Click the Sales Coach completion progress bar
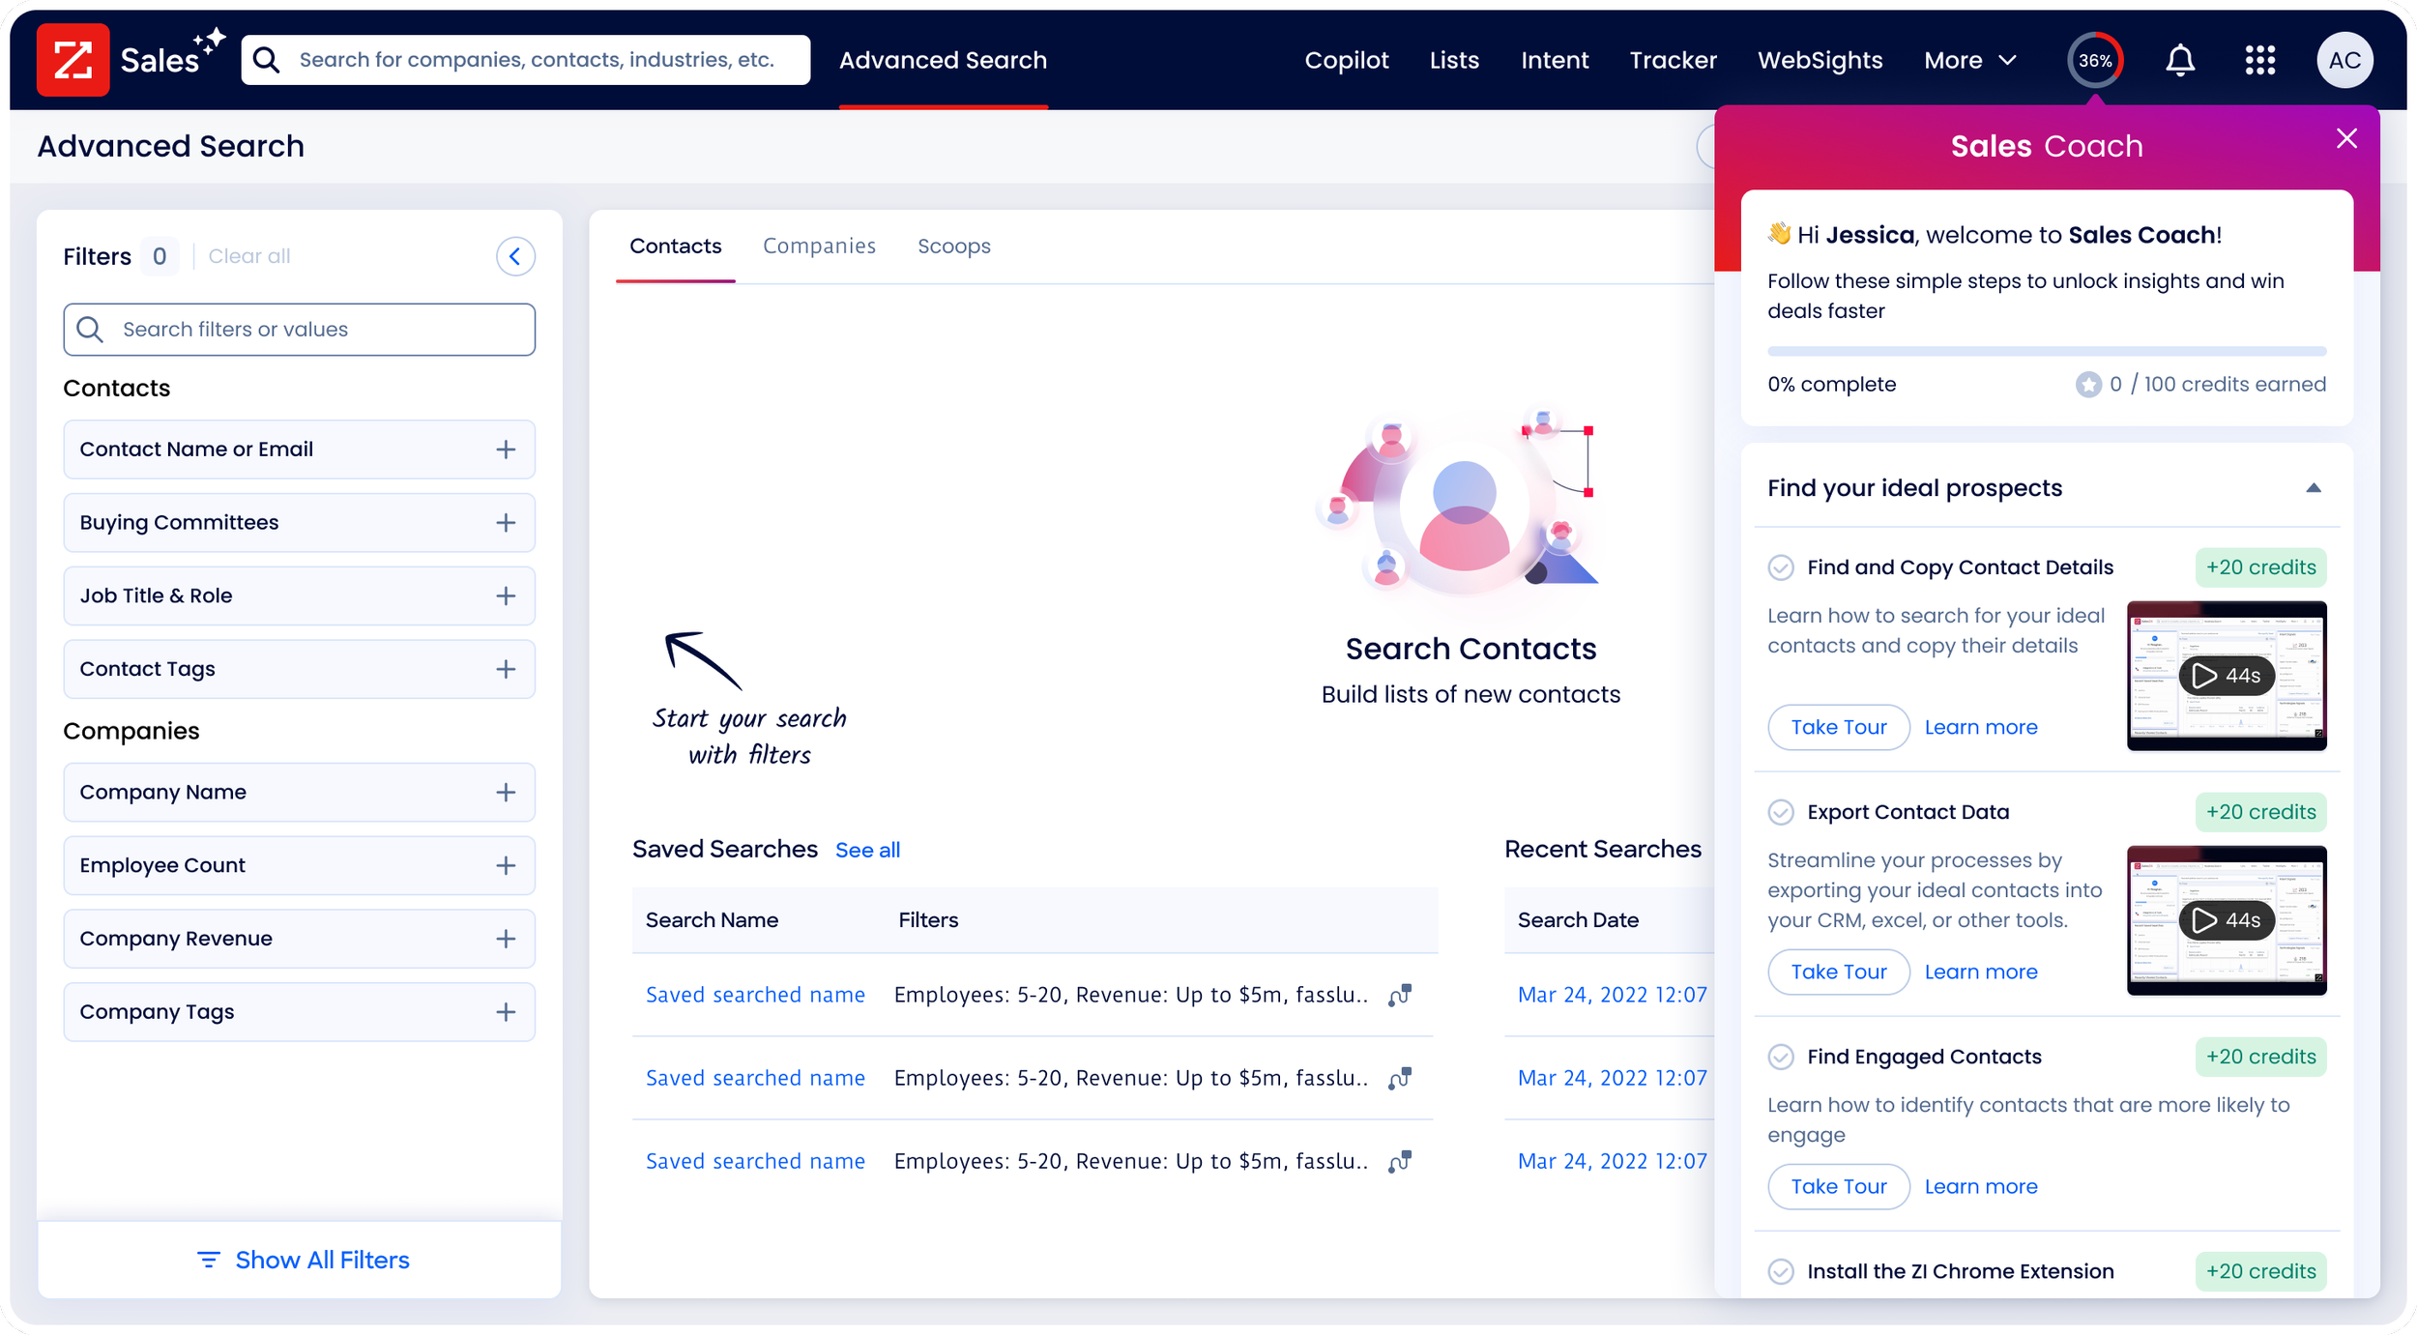Viewport: 2417px width, 1335px height. (2046, 351)
